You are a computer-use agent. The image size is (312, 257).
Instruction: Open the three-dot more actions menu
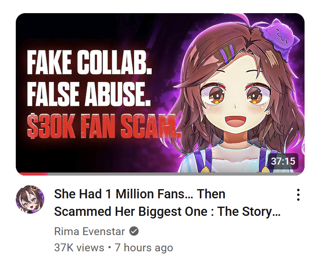tap(298, 195)
